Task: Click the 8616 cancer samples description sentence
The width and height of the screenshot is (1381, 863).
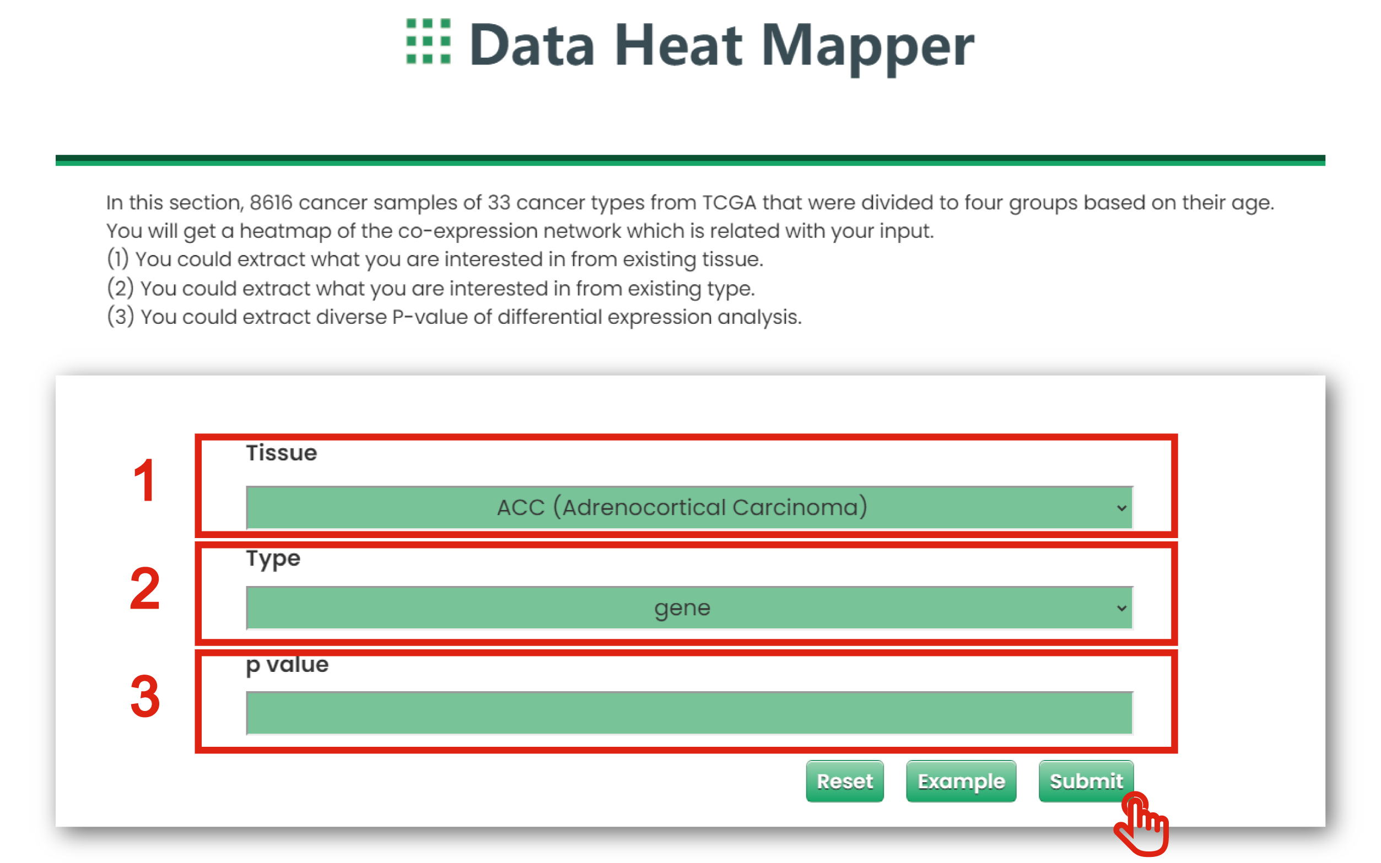Action: tap(690, 203)
